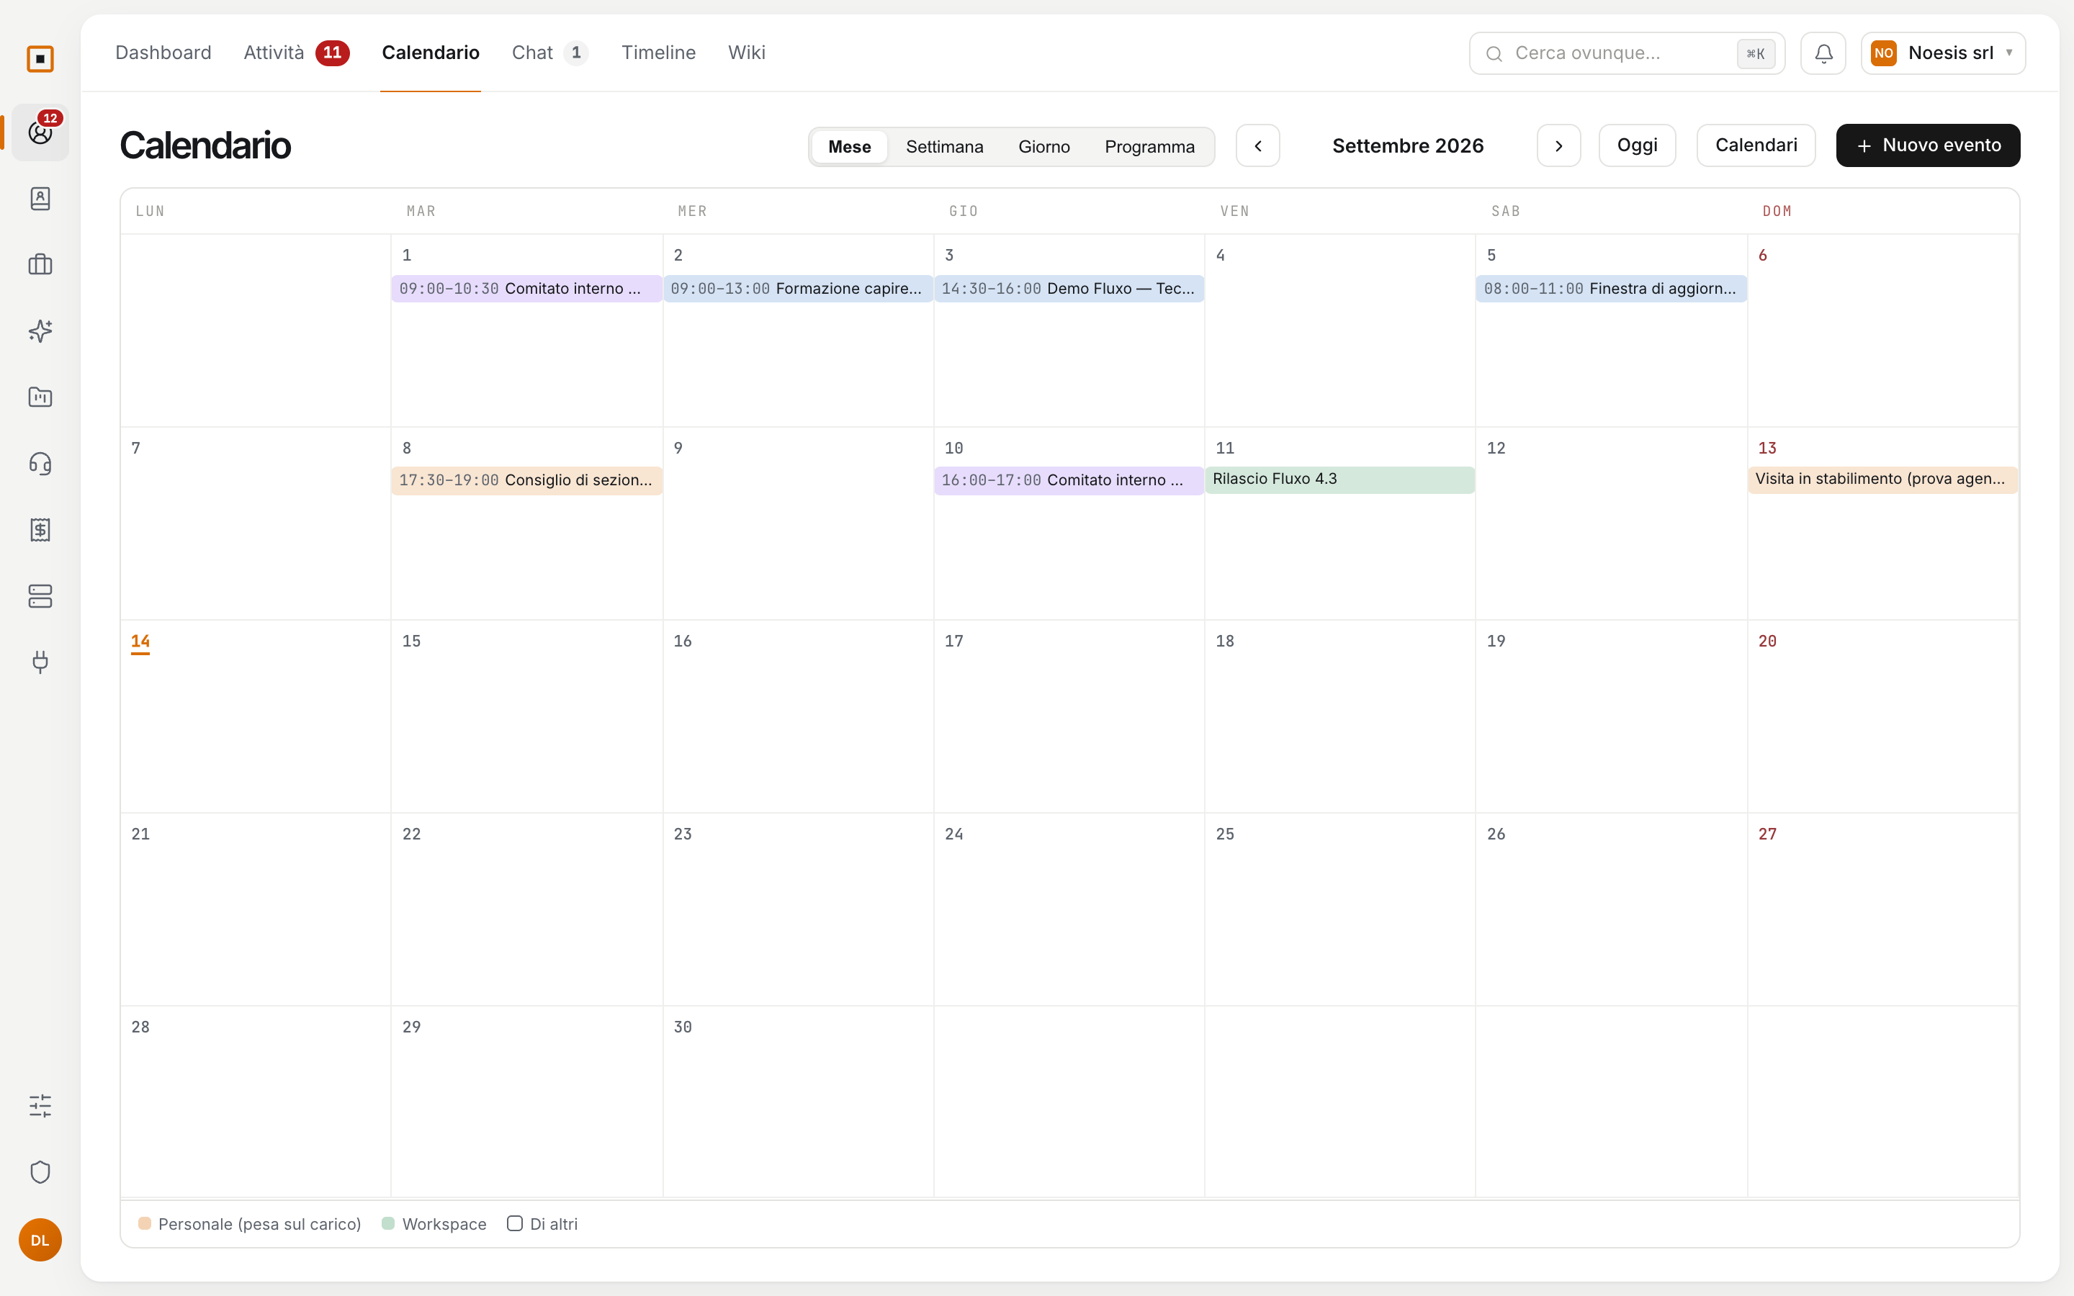Open the invoice receipt sidebar icon
The width and height of the screenshot is (2074, 1296).
(40, 530)
